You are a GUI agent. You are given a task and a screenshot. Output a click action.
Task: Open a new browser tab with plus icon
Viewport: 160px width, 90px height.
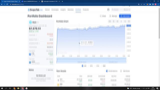tap(62, 1)
